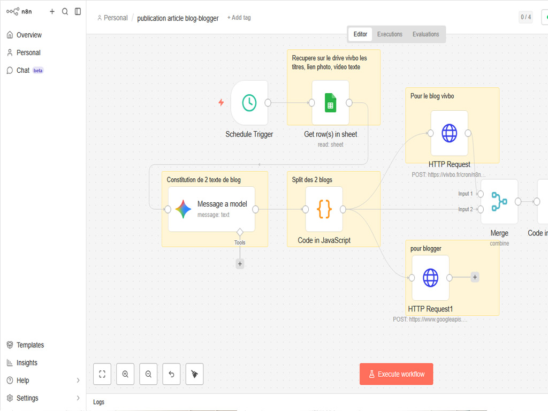Switch to the Executions tab
The image size is (548, 411).
pos(390,34)
